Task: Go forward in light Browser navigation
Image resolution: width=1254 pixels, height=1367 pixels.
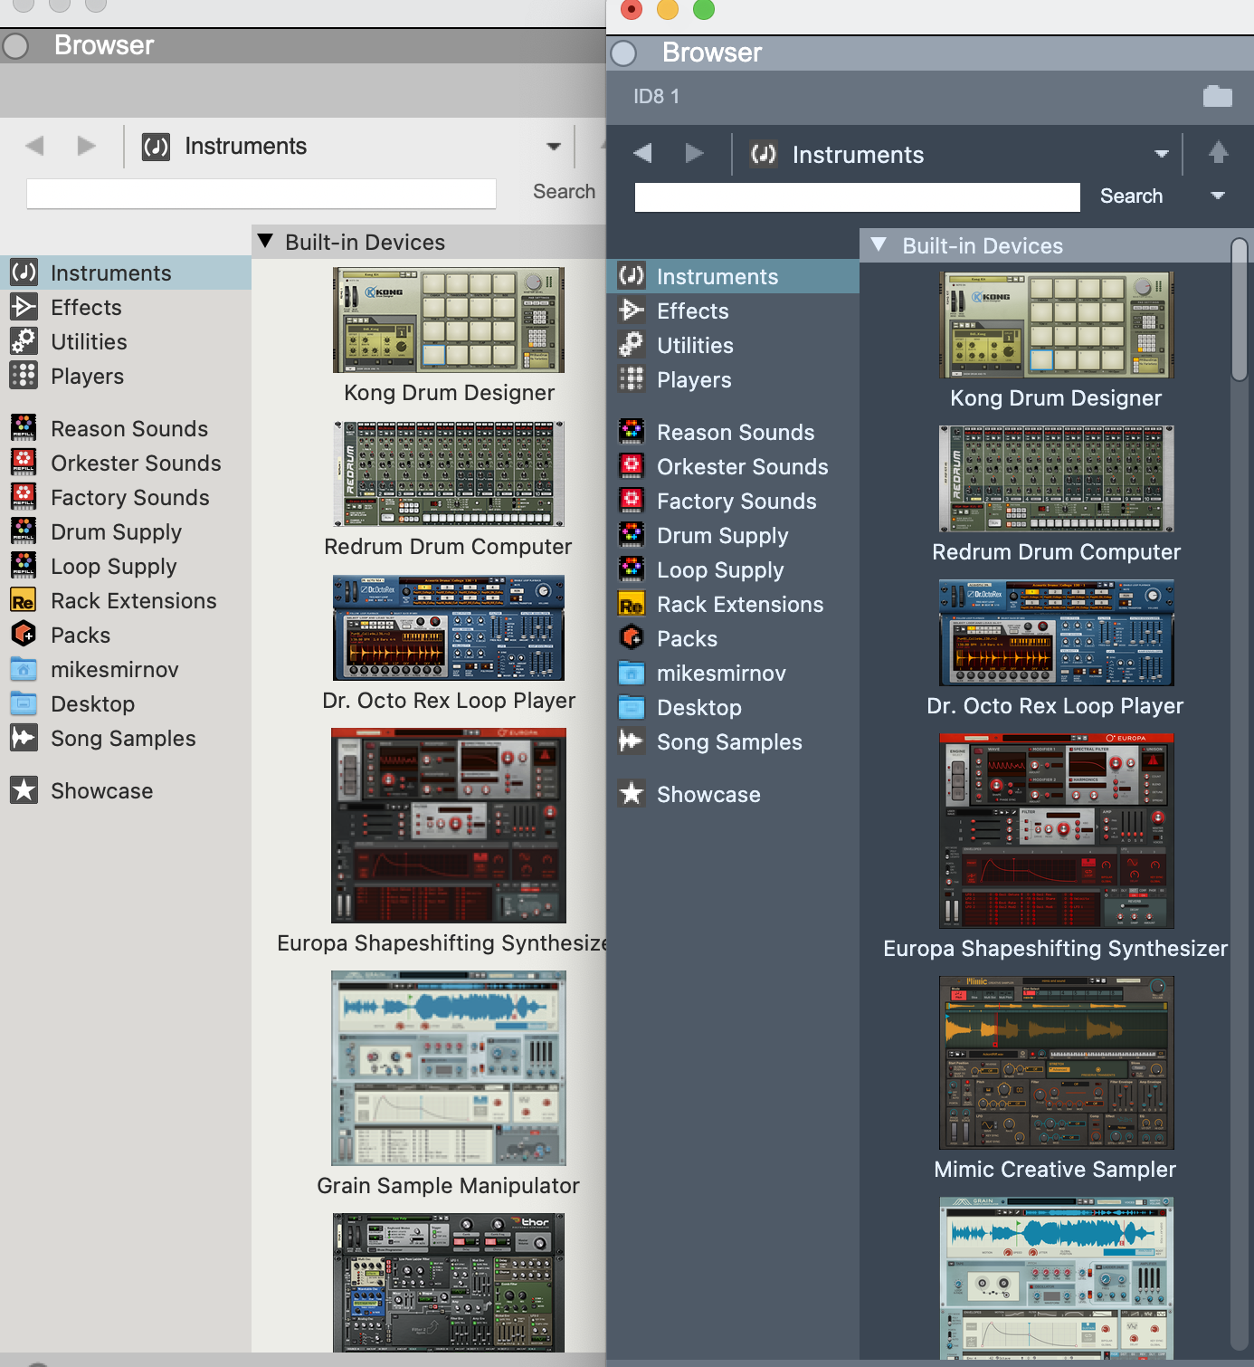Action: coord(87,145)
